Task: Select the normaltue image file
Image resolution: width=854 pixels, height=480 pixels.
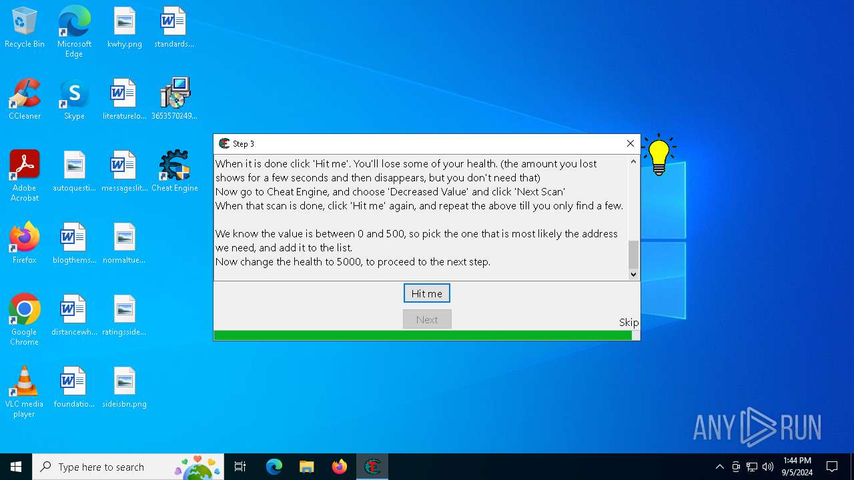Action: pyautogui.click(x=125, y=243)
